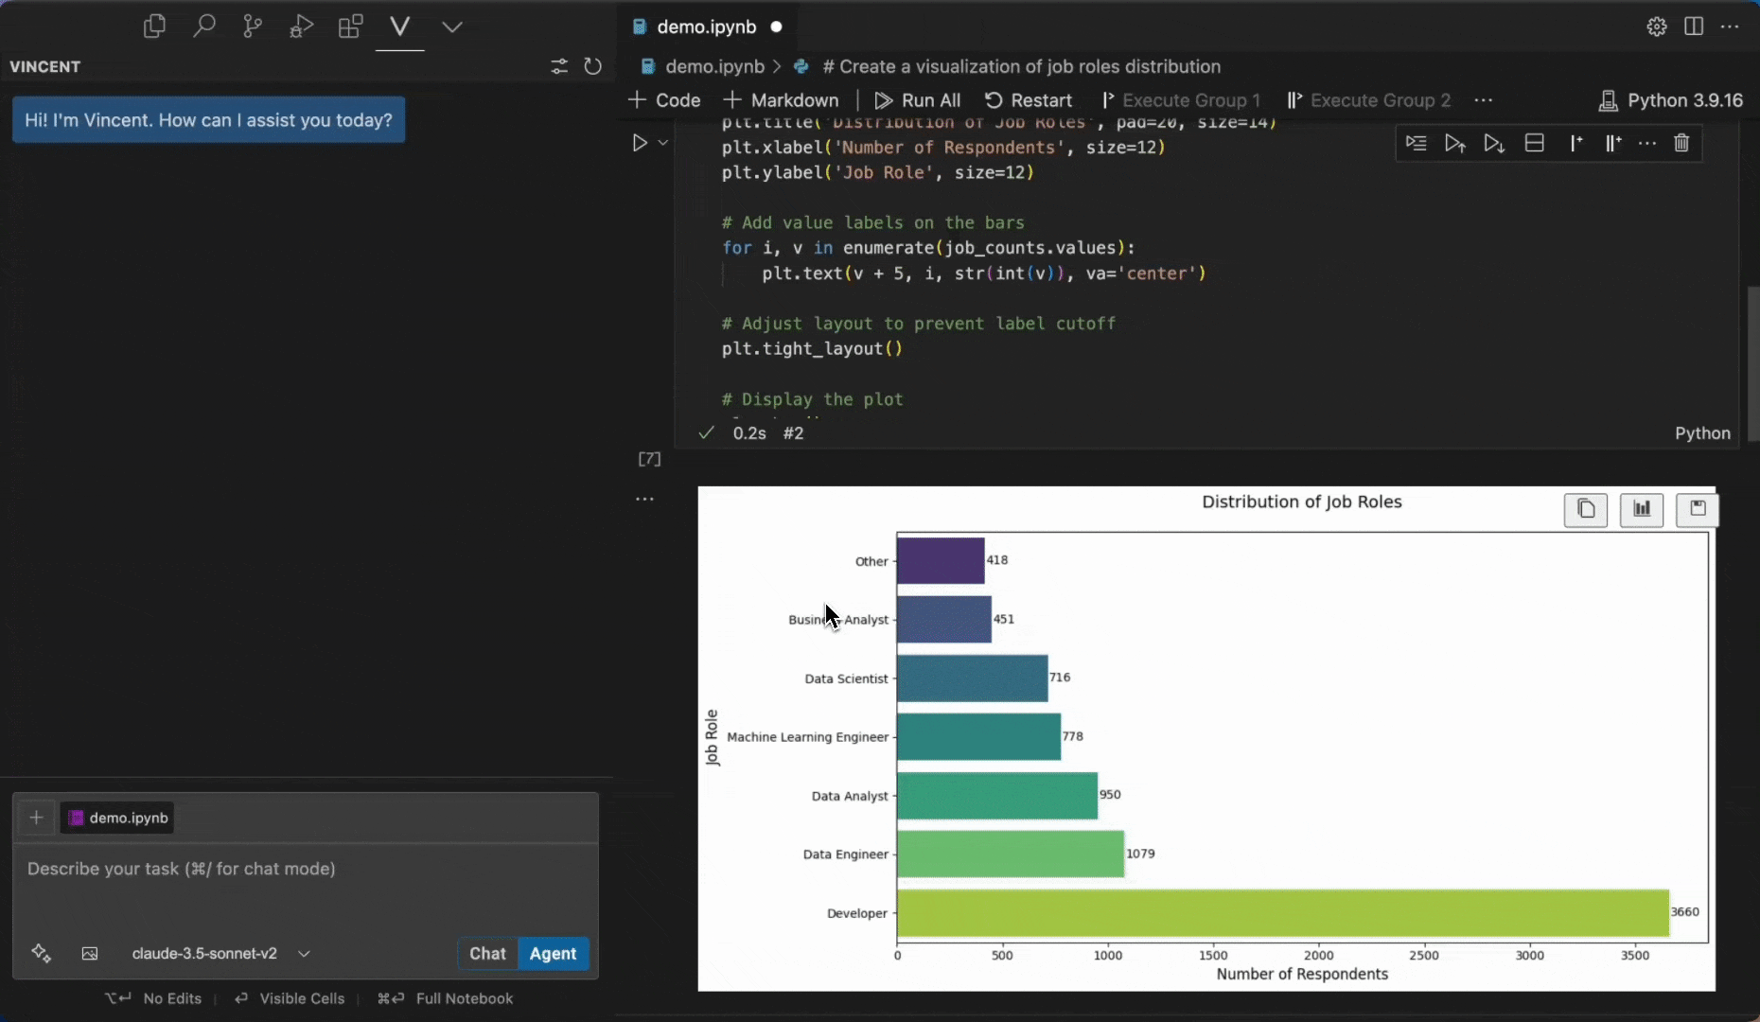Open the Explorer files icon

pyautogui.click(x=154, y=26)
